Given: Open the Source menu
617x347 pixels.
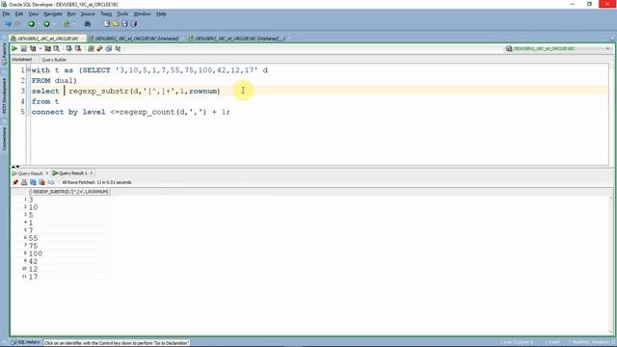Looking at the screenshot, I should pos(88,13).
